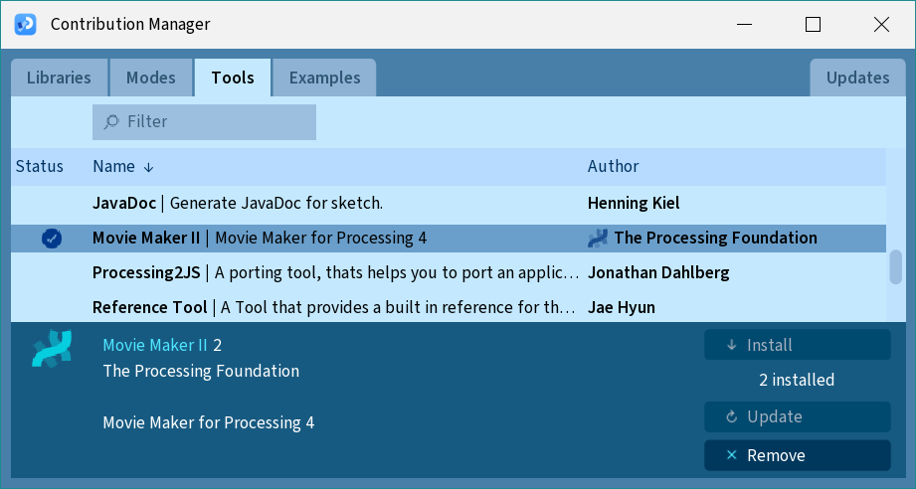Click 'Movie Maker for Processing 4' description in details
916x489 pixels.
(x=209, y=422)
